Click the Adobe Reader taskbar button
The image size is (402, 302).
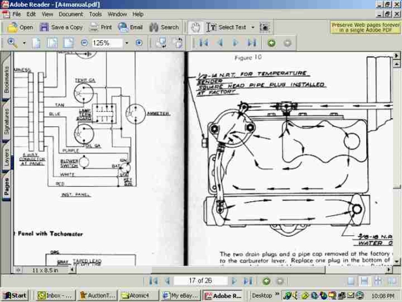click(222, 295)
